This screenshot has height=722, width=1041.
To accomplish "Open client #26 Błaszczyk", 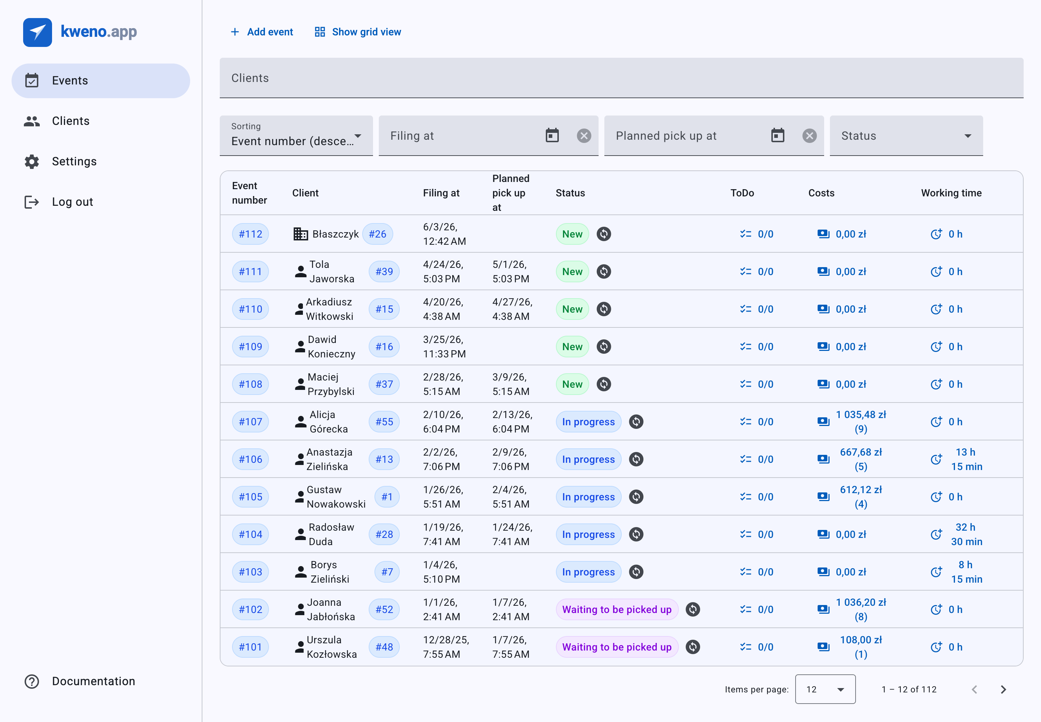I will click(377, 234).
